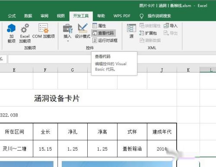Viewport: 216px width, 167px height.
Task: Click the 建成年代 header cell
Action: pos(162,132)
